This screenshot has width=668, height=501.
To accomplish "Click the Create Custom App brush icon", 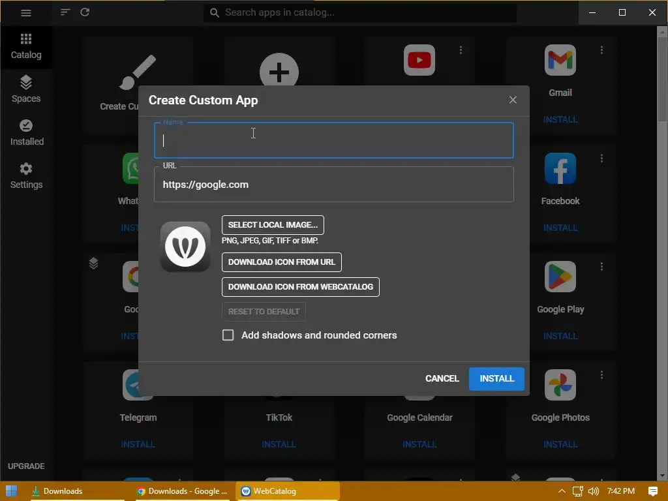I will pyautogui.click(x=138, y=72).
